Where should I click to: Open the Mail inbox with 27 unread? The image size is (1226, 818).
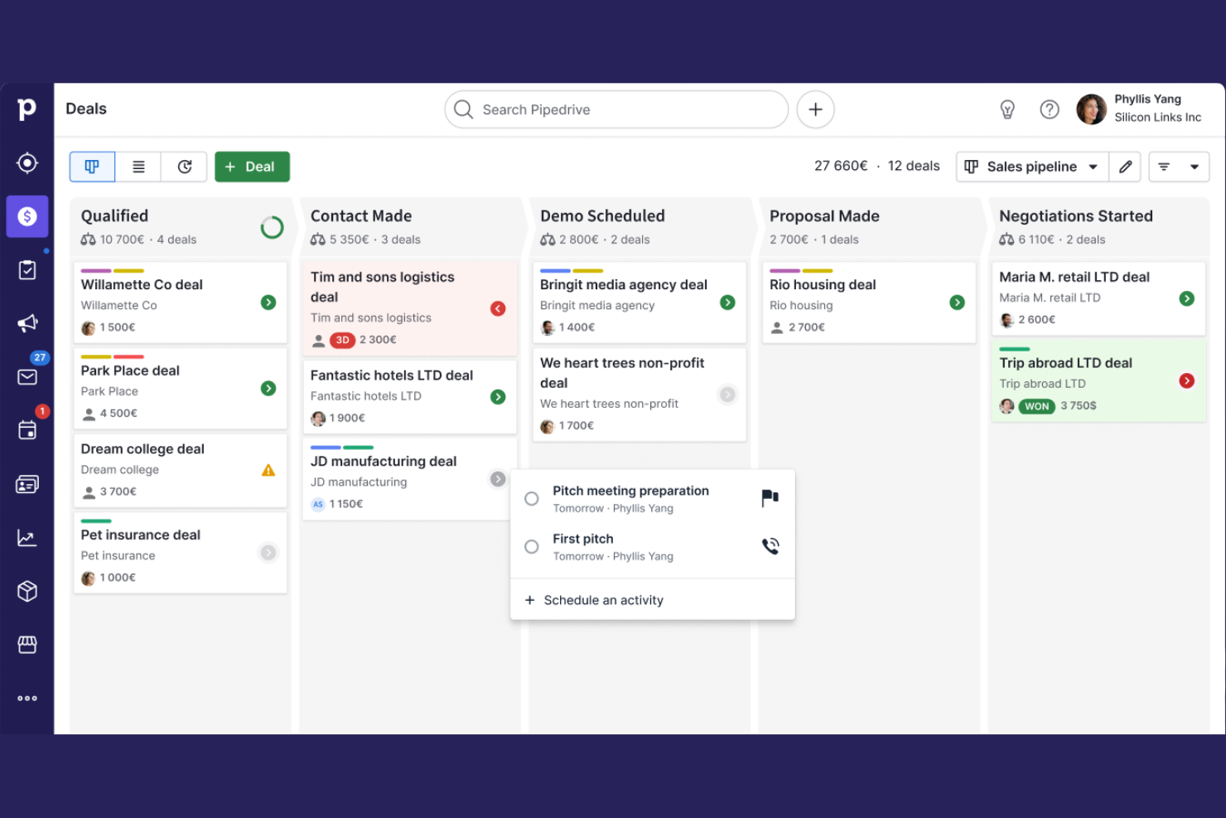coord(27,377)
